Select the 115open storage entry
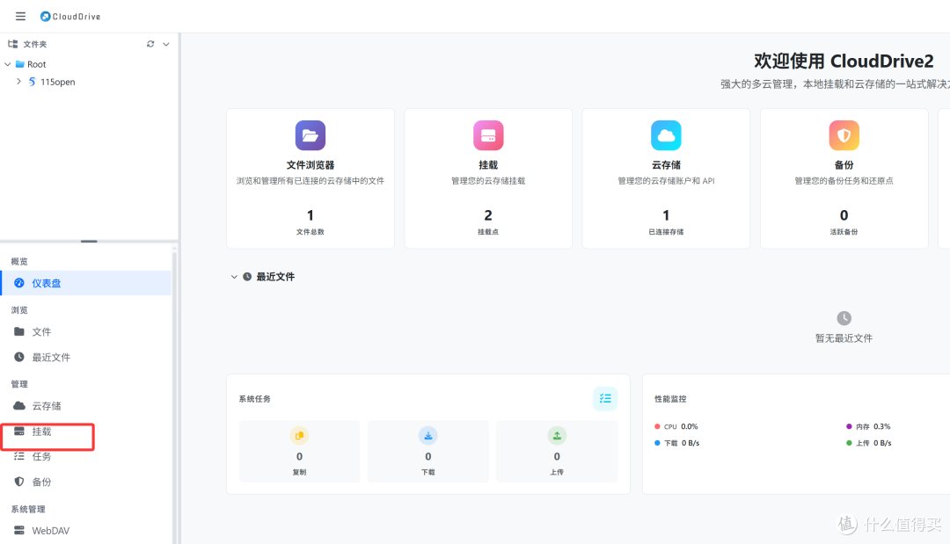Image resolution: width=950 pixels, height=544 pixels. (x=57, y=82)
